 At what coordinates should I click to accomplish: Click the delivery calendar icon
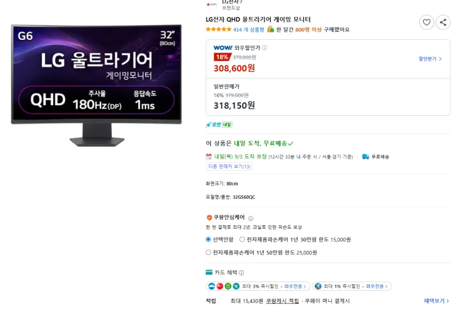(209, 156)
